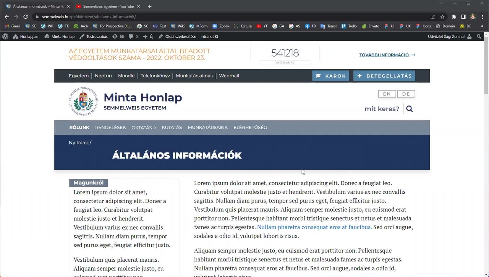489x277 pixels.
Task: Click the admin bar search magnifier
Action: [479, 37]
